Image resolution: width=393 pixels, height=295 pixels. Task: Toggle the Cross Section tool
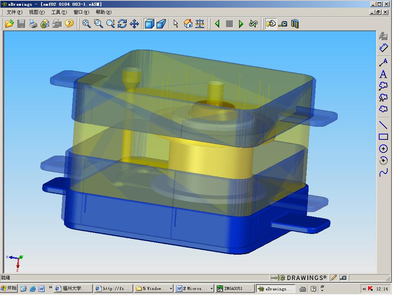(295, 24)
